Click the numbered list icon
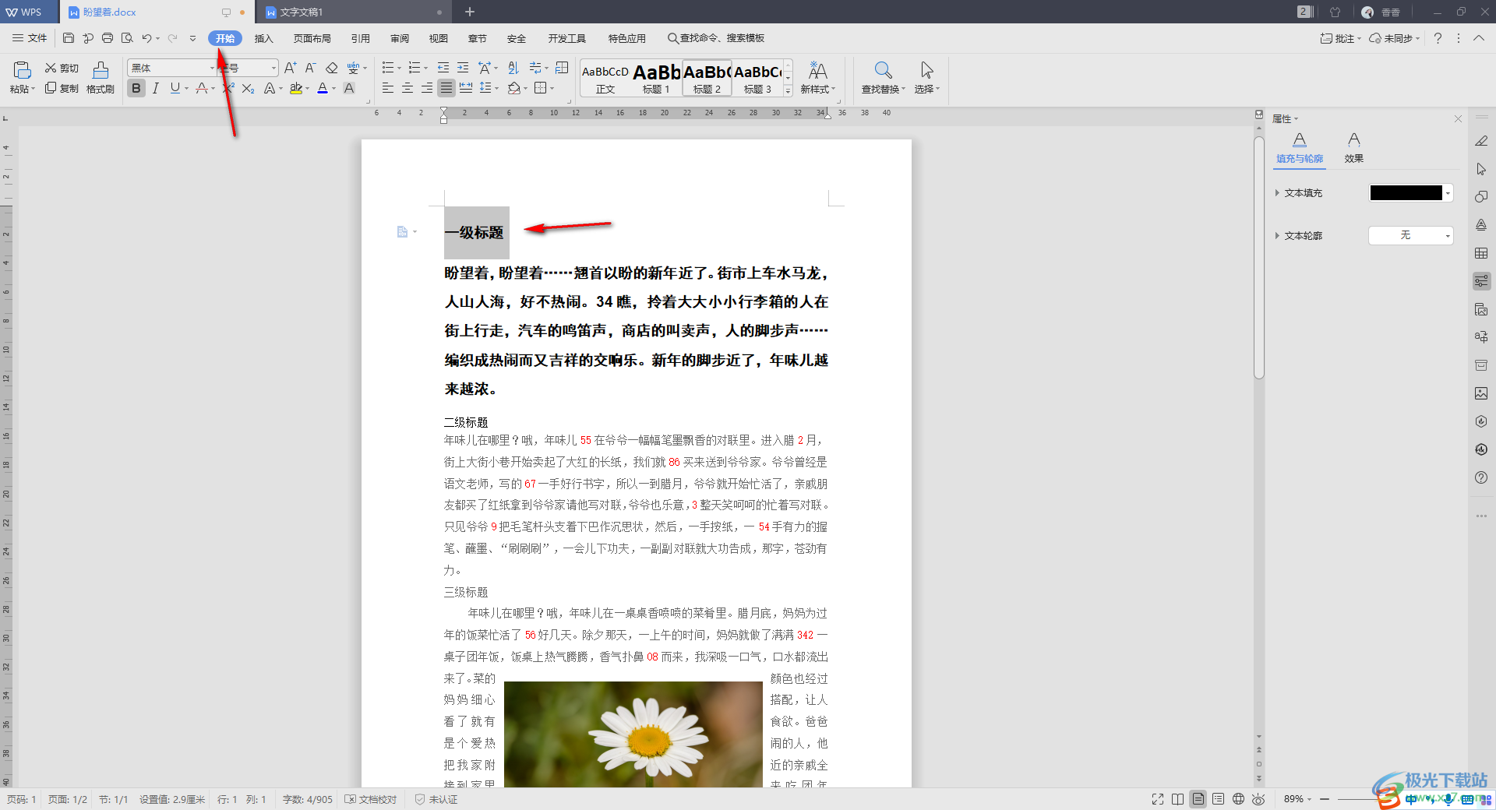This screenshot has height=810, width=1496. (x=415, y=69)
